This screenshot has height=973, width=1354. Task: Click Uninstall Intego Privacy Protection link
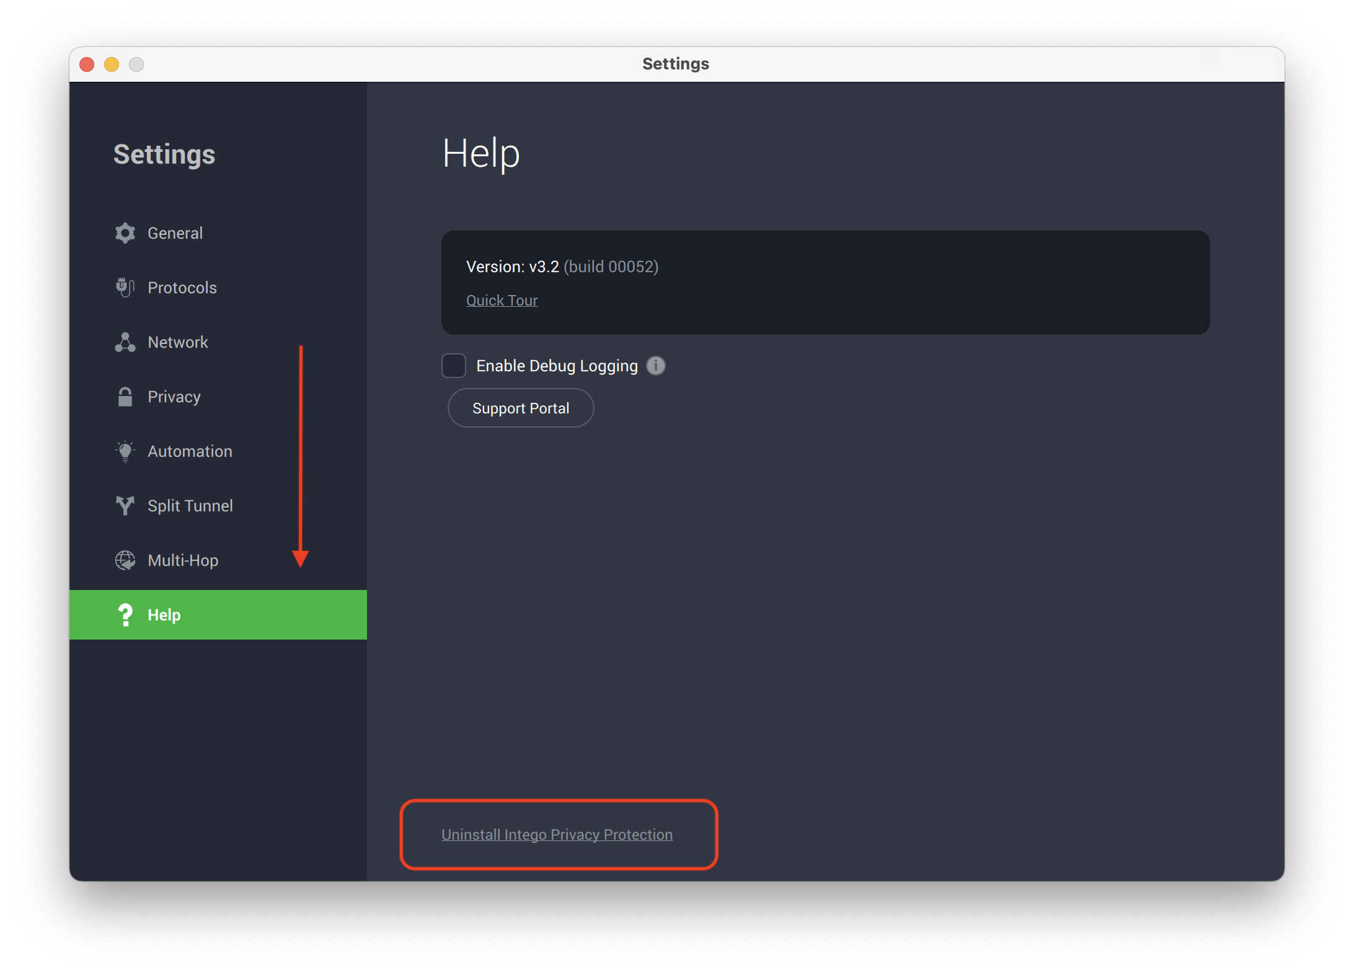(557, 834)
